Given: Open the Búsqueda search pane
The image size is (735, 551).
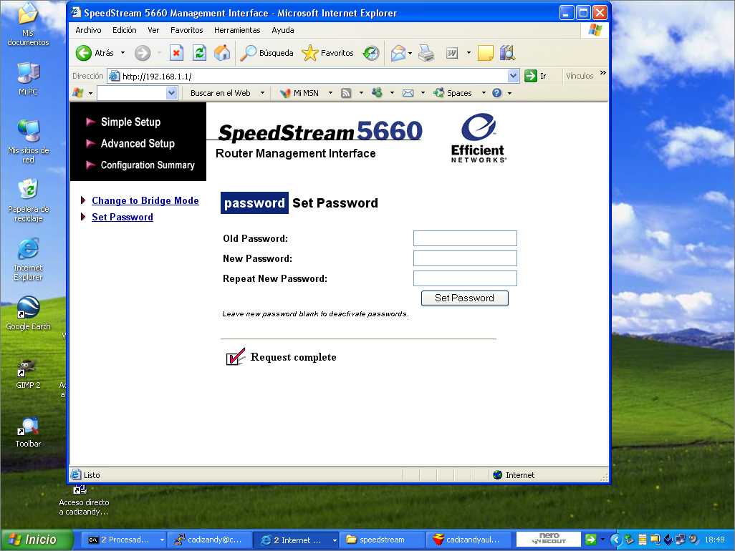Looking at the screenshot, I should pyautogui.click(x=267, y=53).
